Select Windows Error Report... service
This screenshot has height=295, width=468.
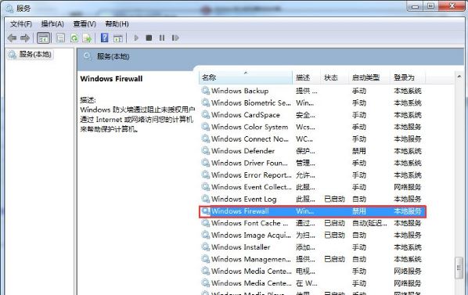coord(312,175)
